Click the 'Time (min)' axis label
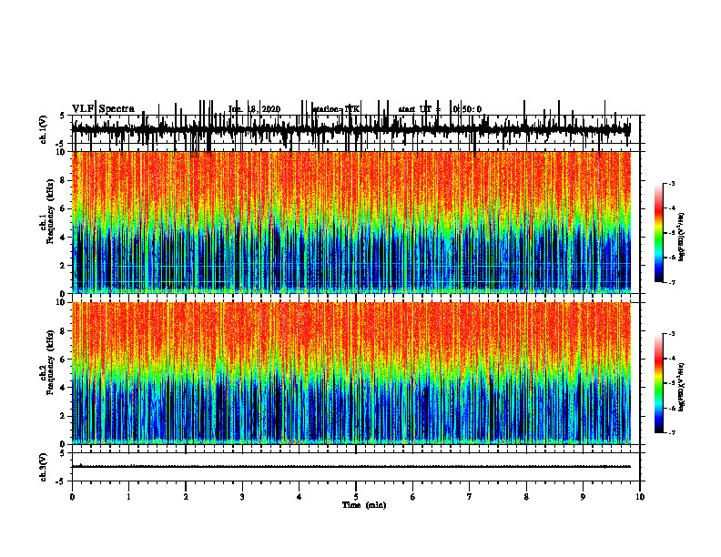This screenshot has height=557, width=721. click(364, 505)
